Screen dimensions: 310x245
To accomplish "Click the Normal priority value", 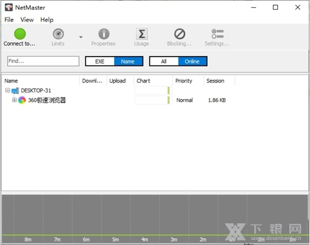I will click(x=184, y=100).
